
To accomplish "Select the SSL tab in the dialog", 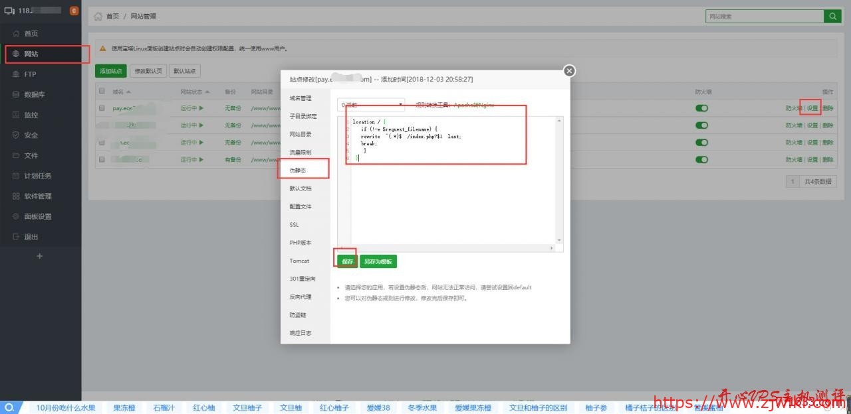I will [x=295, y=225].
